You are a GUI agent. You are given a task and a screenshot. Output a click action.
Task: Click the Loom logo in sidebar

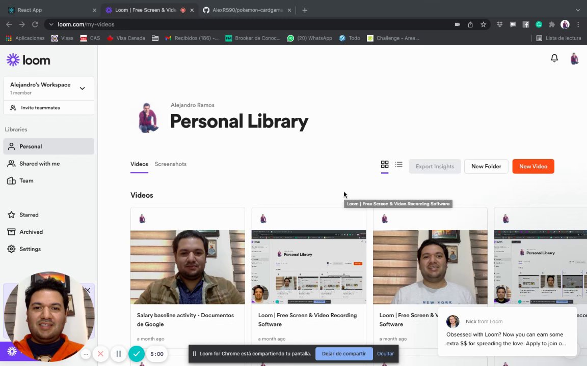pyautogui.click(x=29, y=60)
